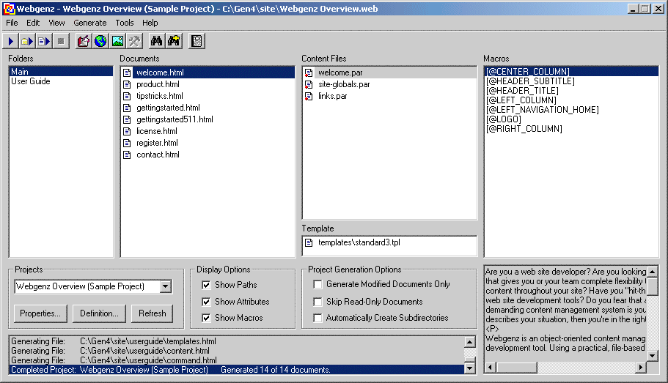Image resolution: width=668 pixels, height=383 pixels.
Task: Select the Main folder
Action: click(62, 72)
